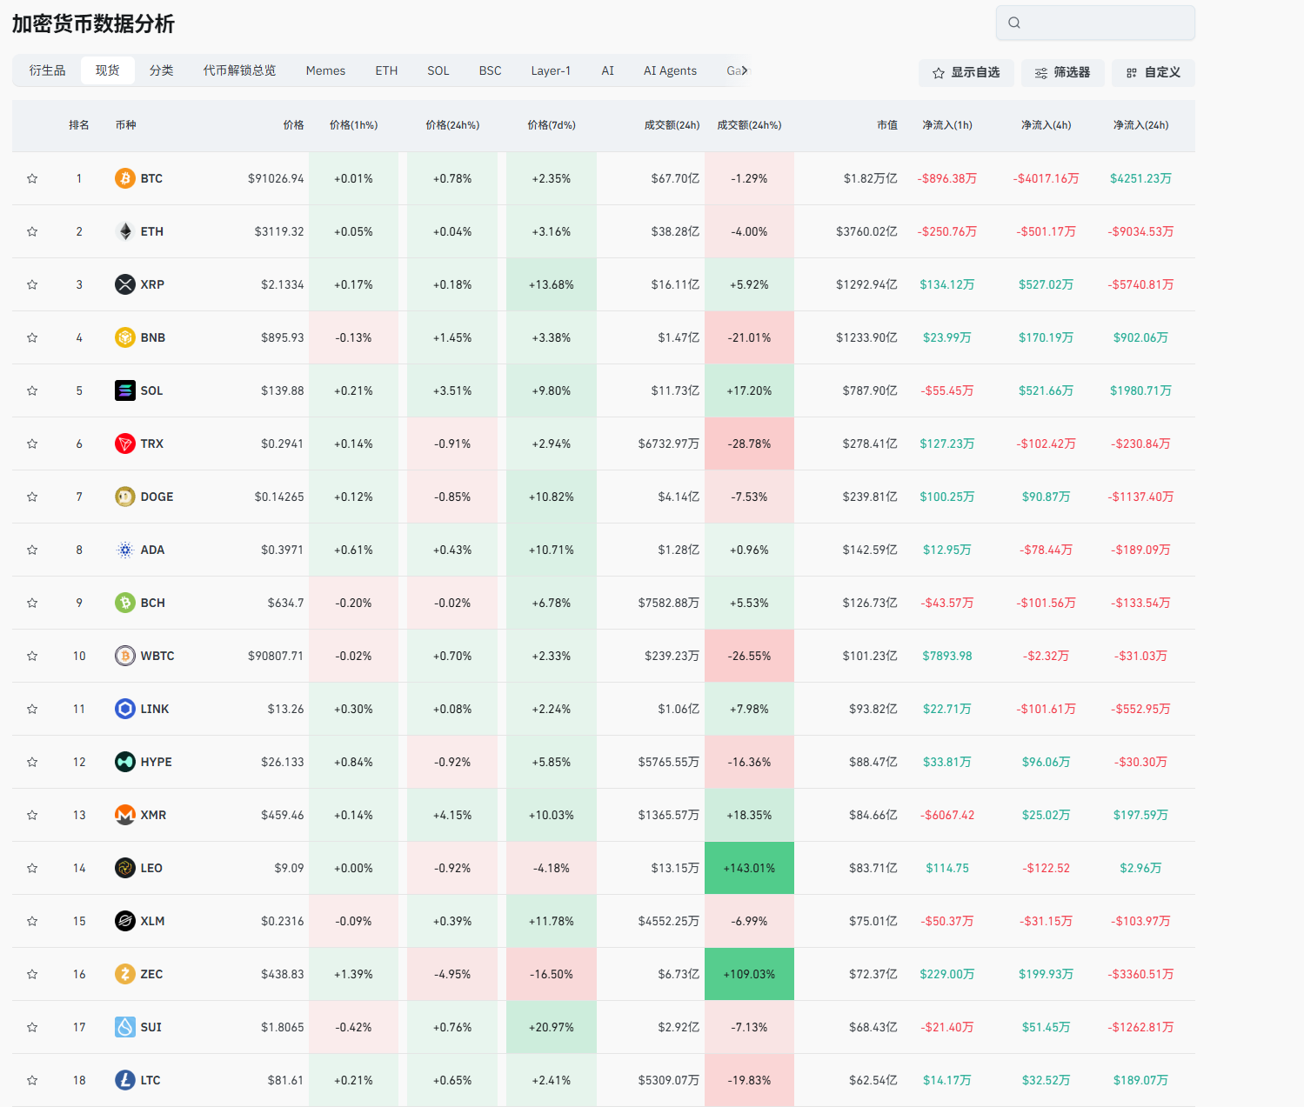Click the 显示自选 button
Viewport: 1304px width, 1107px height.
point(966,73)
